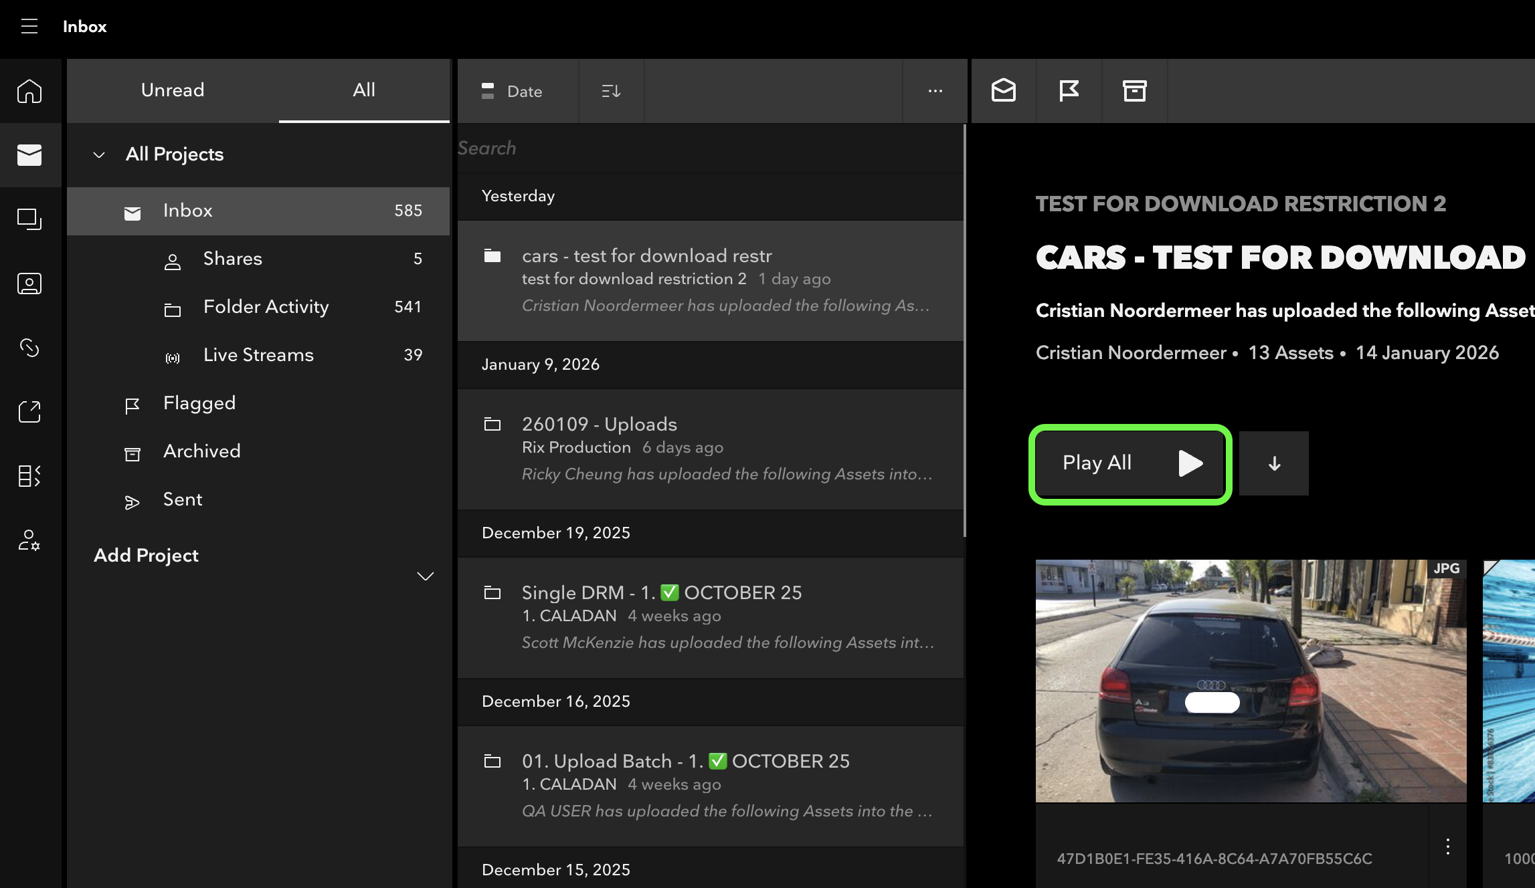Expand the Add Project chevron
1535x888 pixels.
(426, 576)
